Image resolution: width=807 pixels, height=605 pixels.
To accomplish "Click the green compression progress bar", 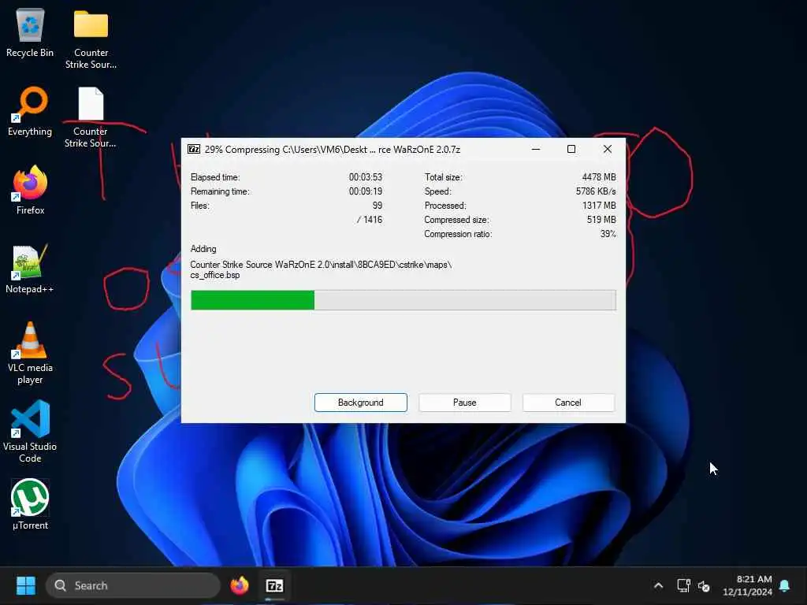I will (x=403, y=300).
